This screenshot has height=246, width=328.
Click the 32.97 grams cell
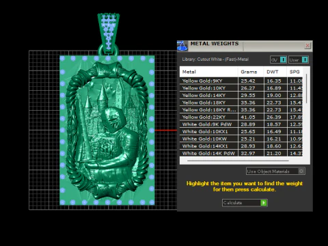(251, 153)
